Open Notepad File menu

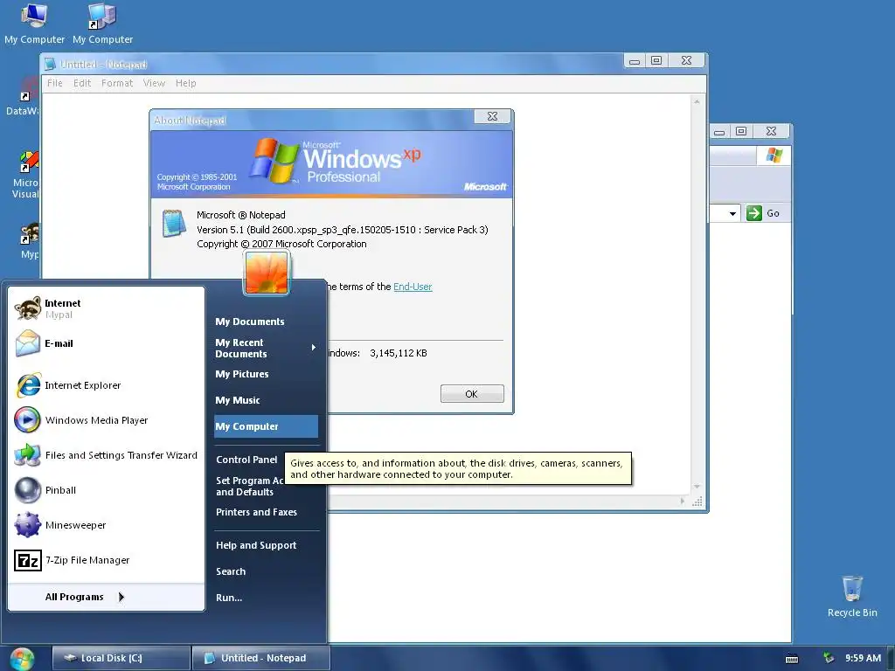click(55, 83)
